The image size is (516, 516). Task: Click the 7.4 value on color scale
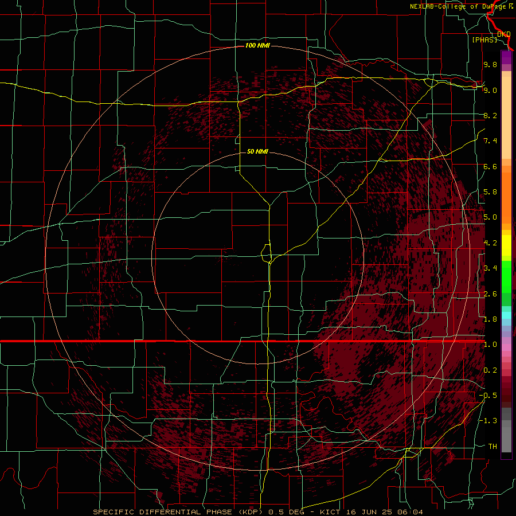(x=490, y=141)
